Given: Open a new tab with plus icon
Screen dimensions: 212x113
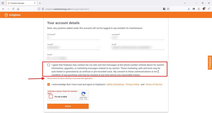Looking at the screenshot, I should tap(40, 3).
